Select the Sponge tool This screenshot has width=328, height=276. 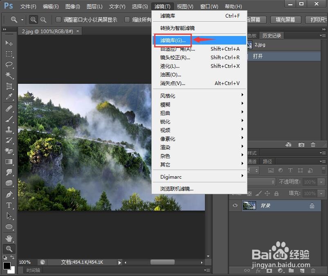pyautogui.click(x=9, y=183)
